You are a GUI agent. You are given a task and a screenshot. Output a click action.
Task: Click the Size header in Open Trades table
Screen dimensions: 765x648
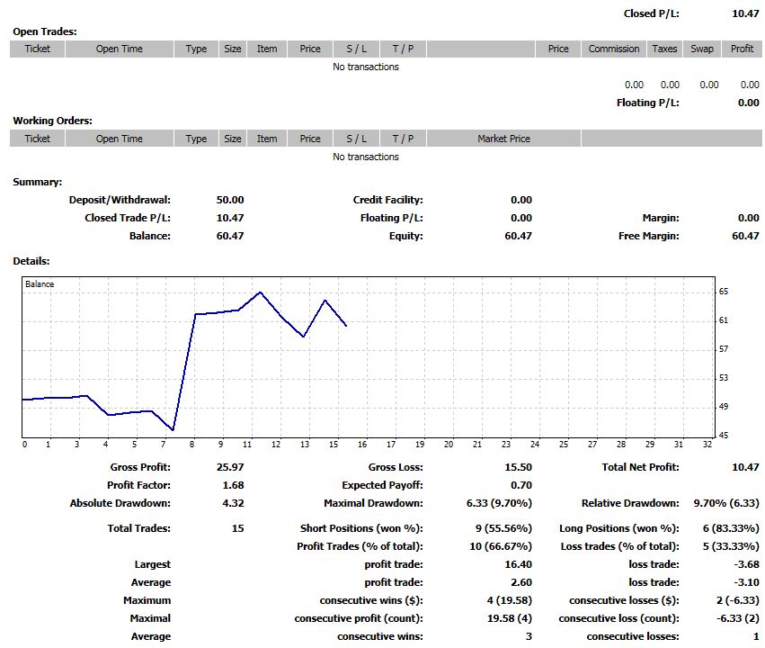tap(233, 49)
